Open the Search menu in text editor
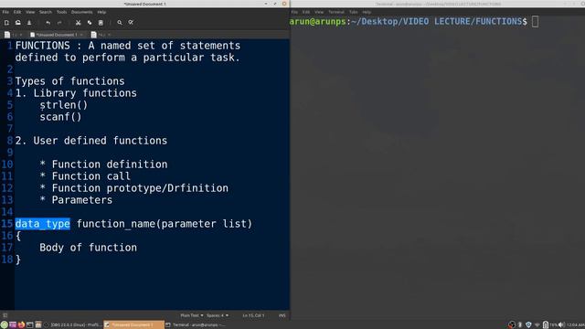 tap(46, 12)
